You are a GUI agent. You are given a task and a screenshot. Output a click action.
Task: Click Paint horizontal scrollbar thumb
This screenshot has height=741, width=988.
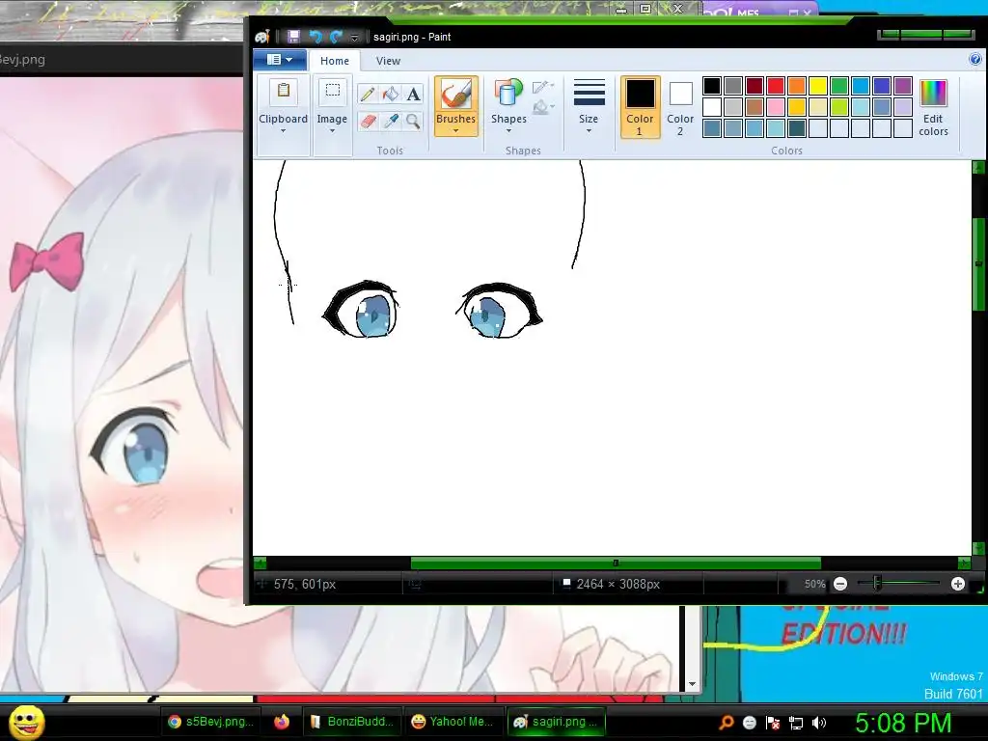[x=616, y=563]
